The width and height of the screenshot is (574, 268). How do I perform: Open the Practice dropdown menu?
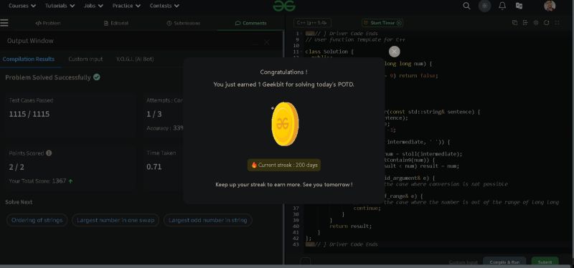coord(126,6)
